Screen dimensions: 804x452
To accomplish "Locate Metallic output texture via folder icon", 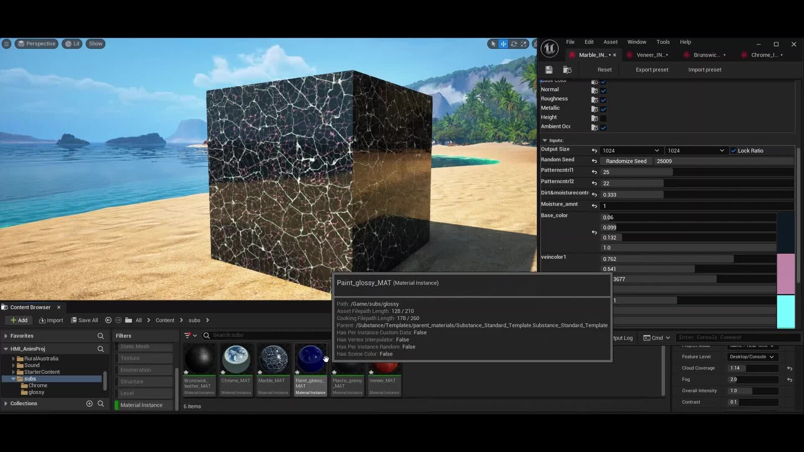I will click(x=594, y=109).
